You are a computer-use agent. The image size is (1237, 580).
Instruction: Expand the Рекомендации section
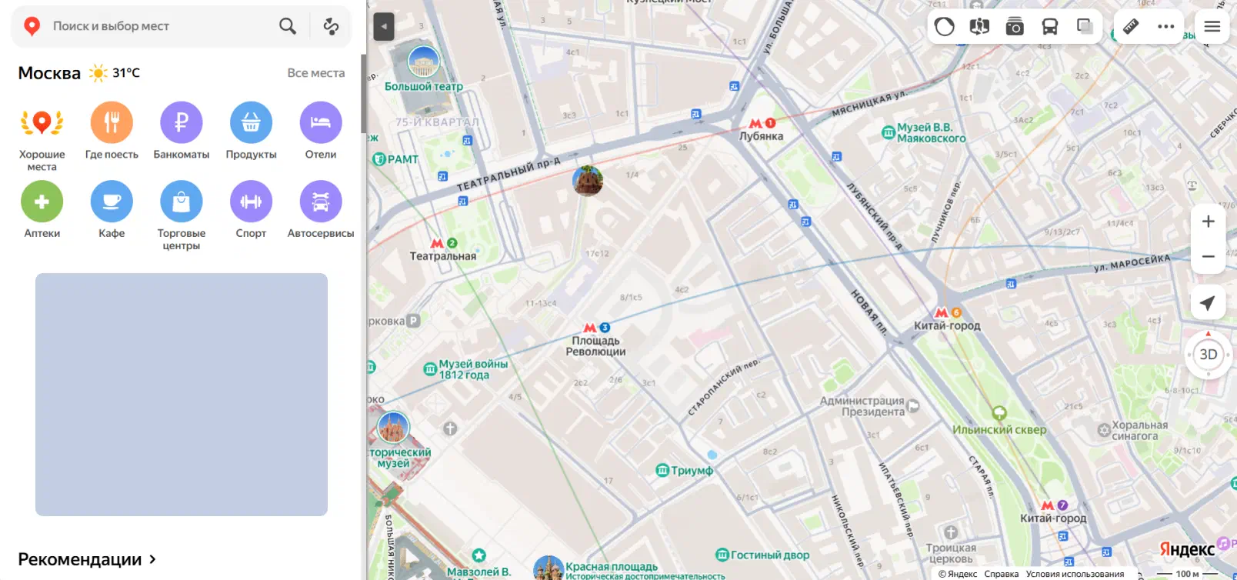click(x=87, y=559)
